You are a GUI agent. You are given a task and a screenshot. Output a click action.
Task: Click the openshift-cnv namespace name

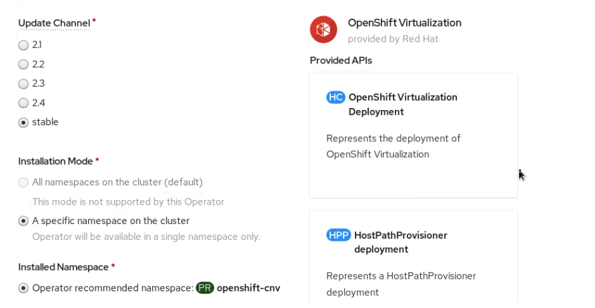[248, 288]
